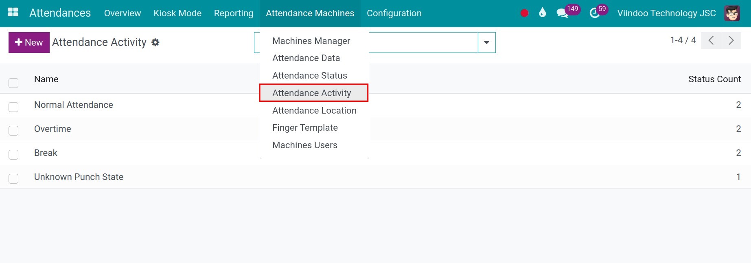The image size is (751, 263).
Task: Open the Attendance Activity settings gear
Action: [x=155, y=42]
